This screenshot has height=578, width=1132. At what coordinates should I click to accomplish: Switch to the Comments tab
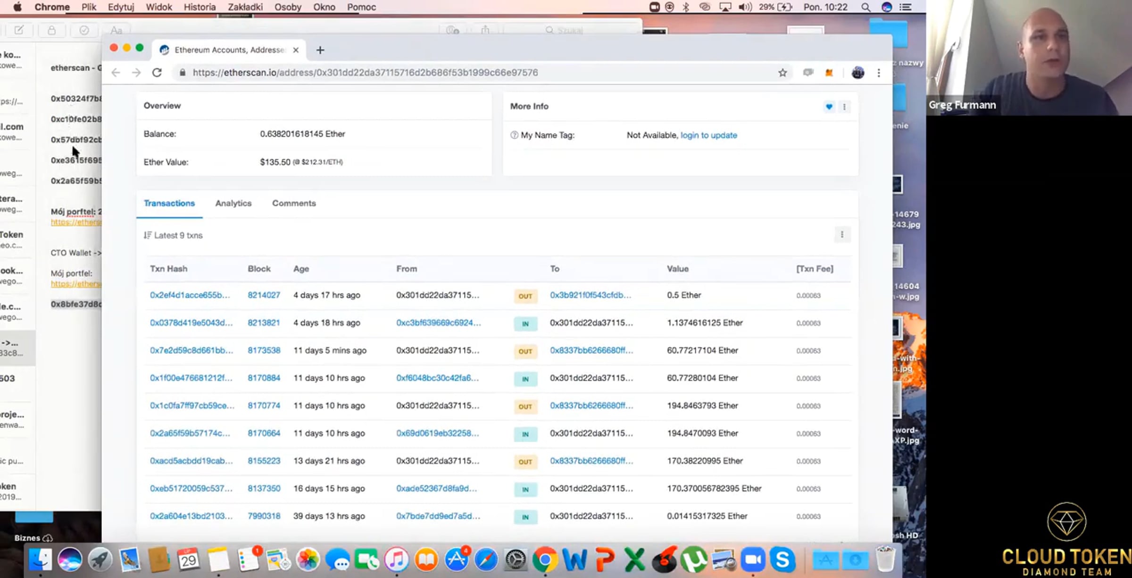[x=294, y=203]
